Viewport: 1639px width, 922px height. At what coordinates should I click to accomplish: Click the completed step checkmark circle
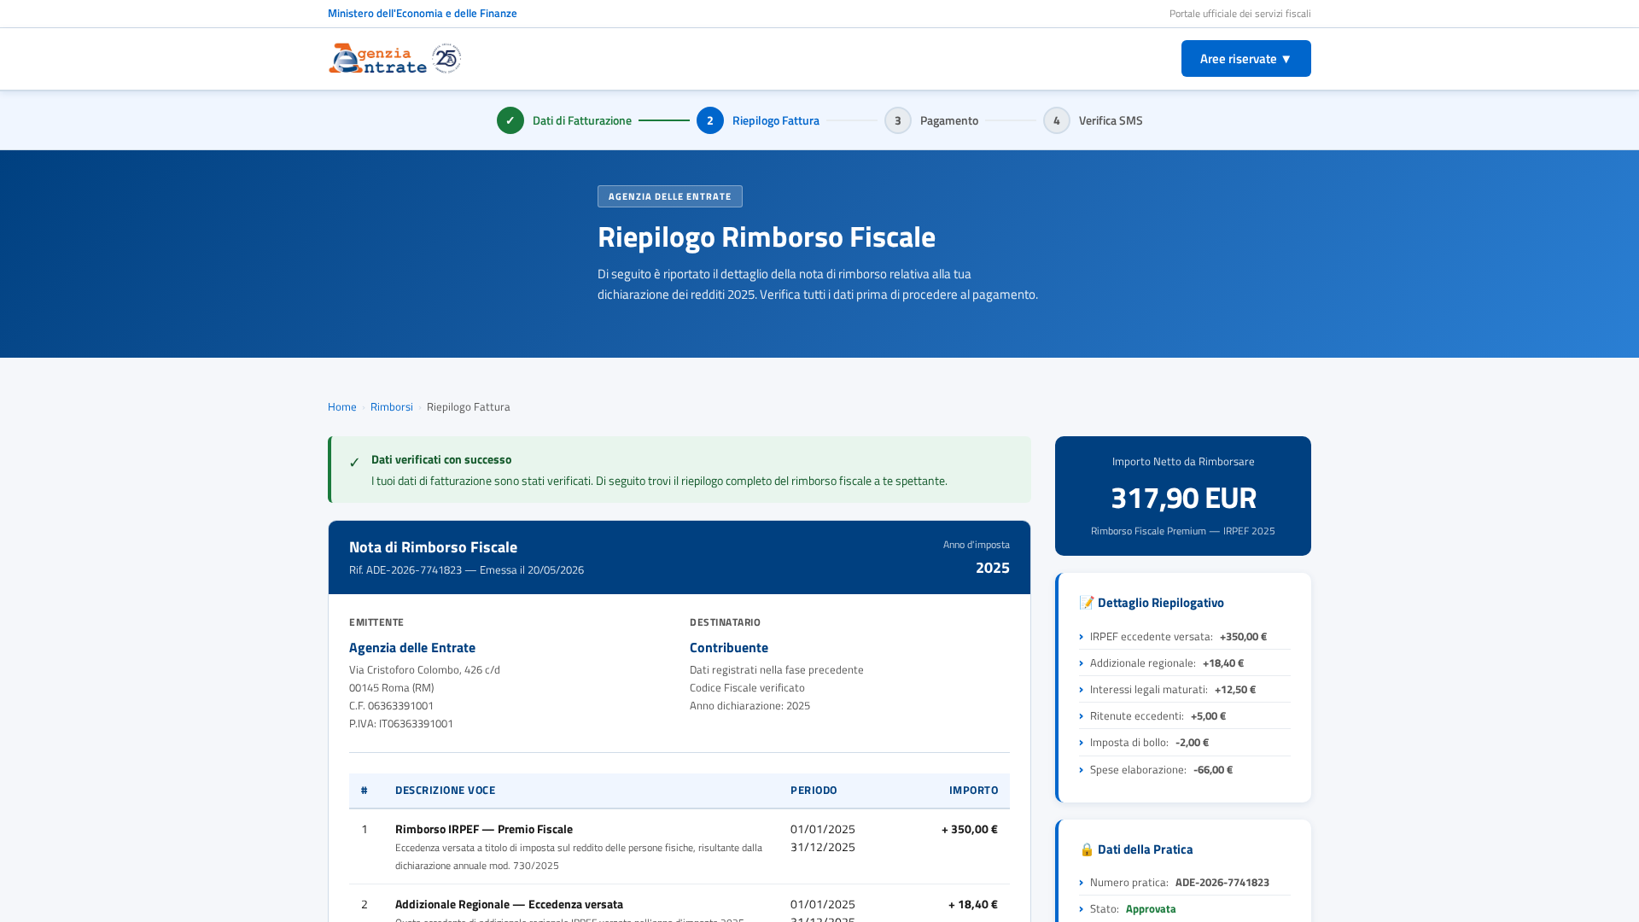click(510, 120)
